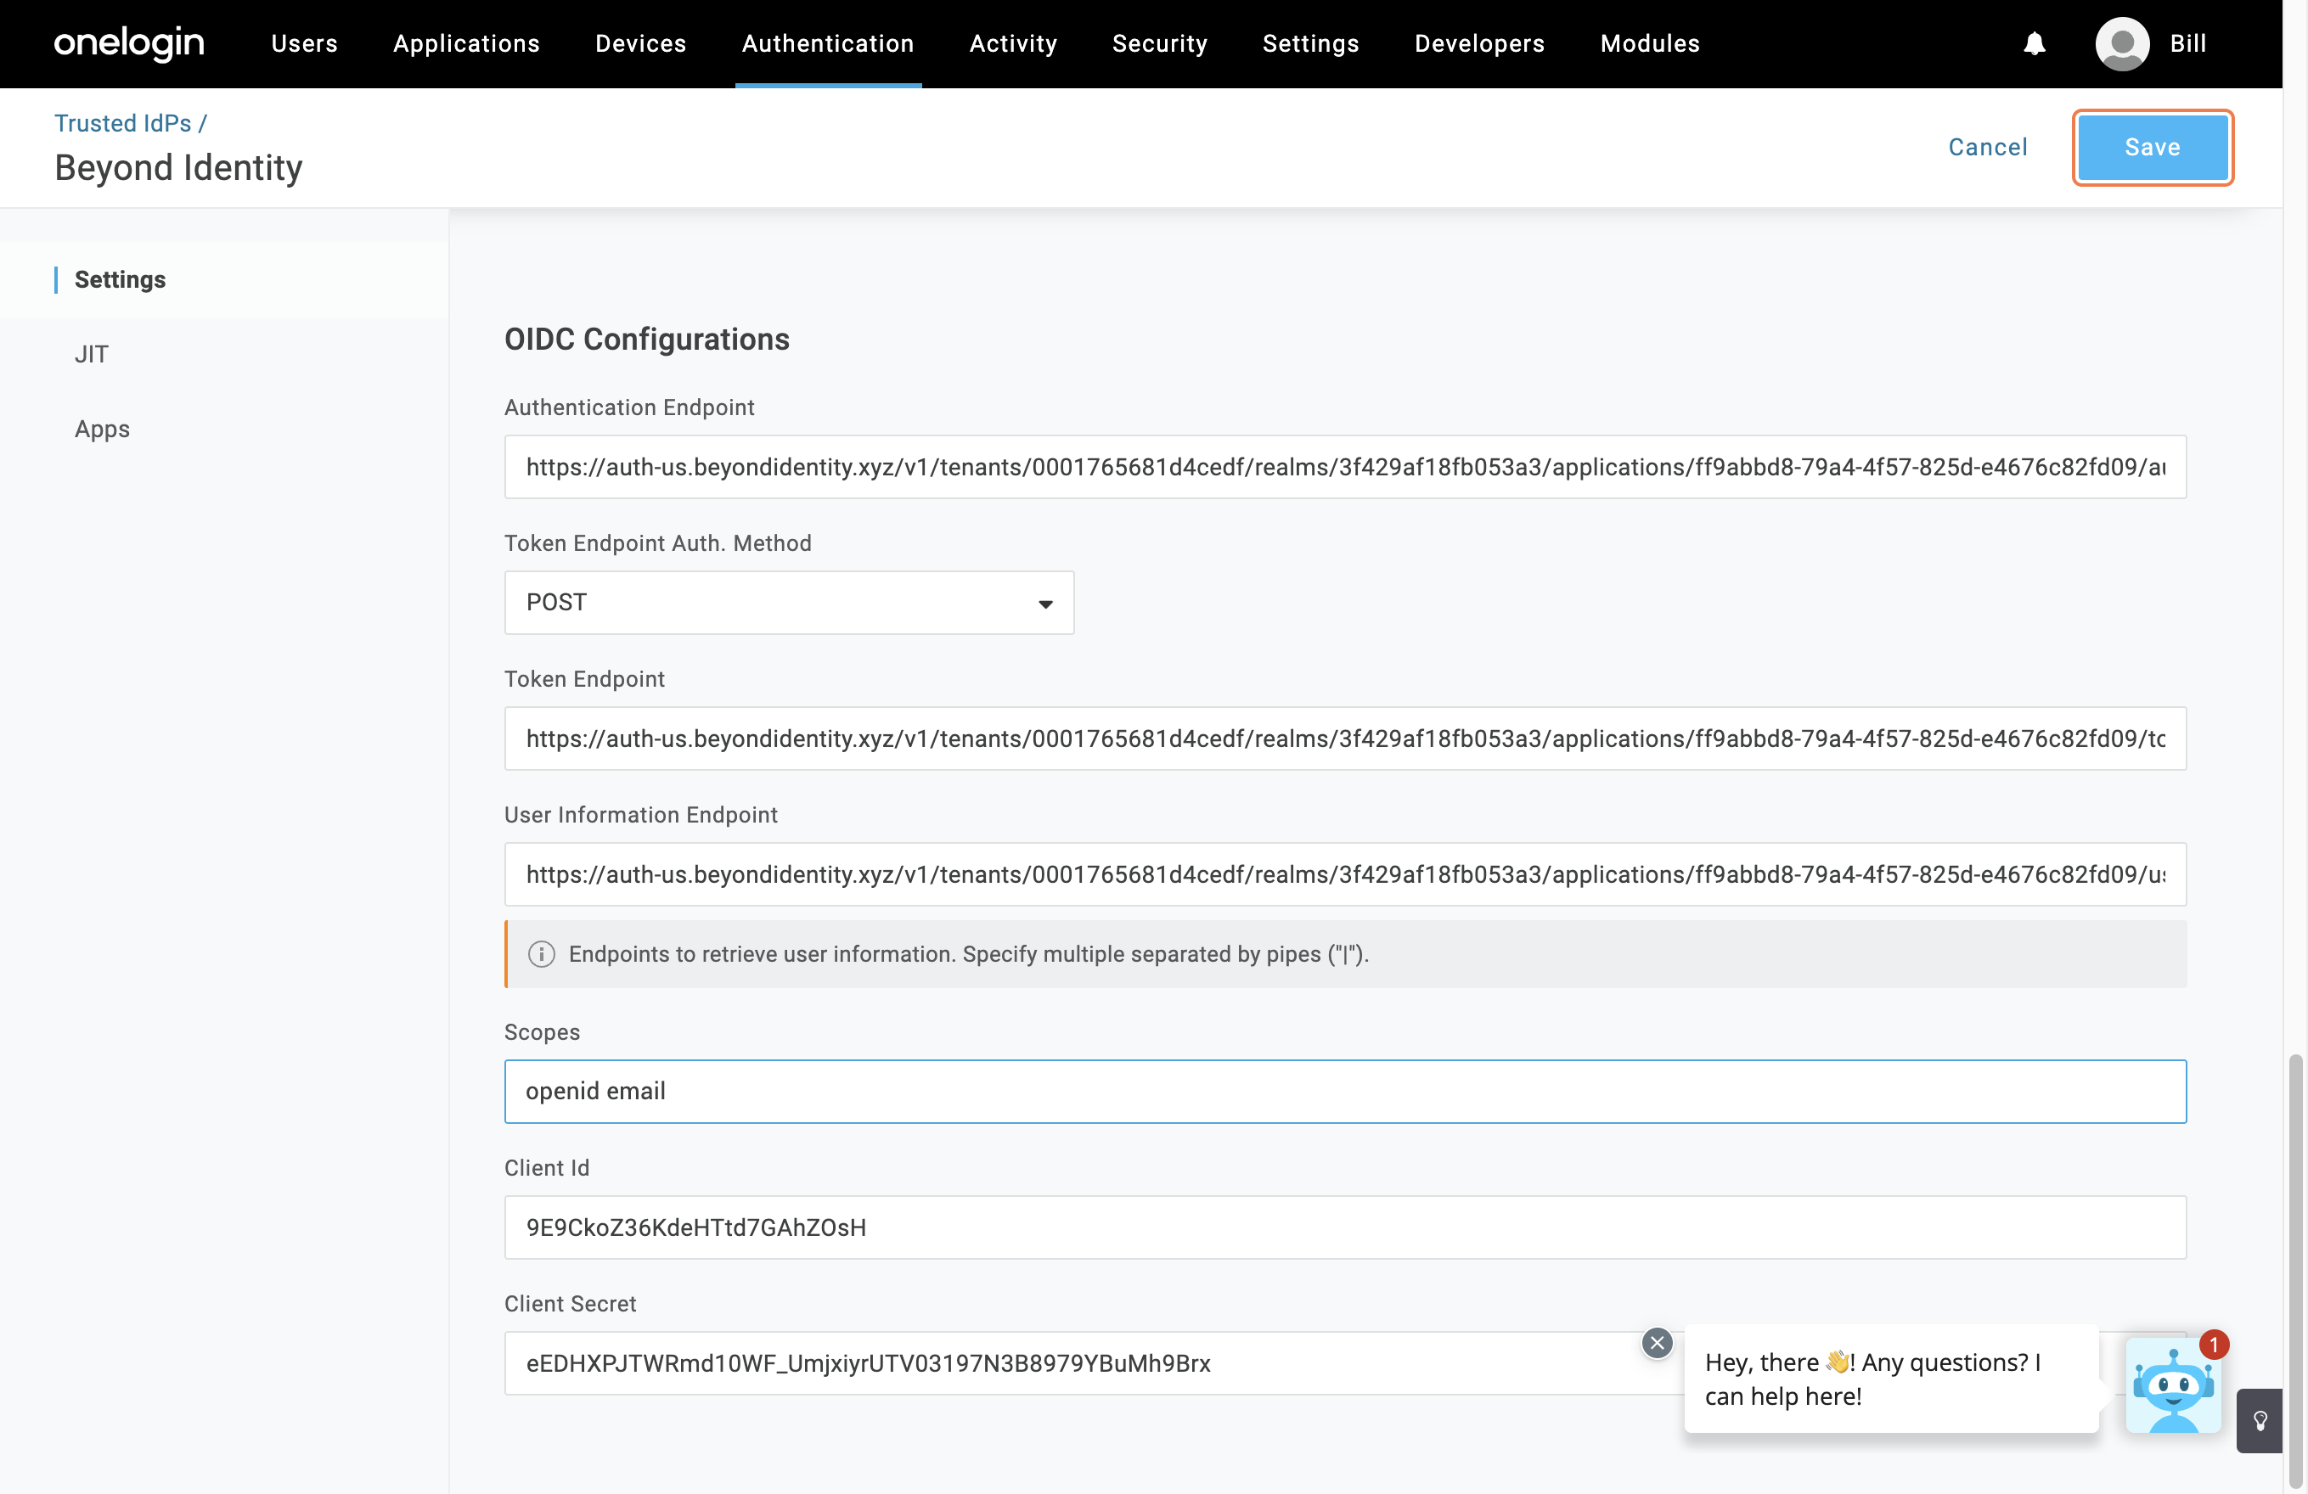The height and width of the screenshot is (1494, 2308).
Task: Open the Applications menu
Action: [466, 43]
